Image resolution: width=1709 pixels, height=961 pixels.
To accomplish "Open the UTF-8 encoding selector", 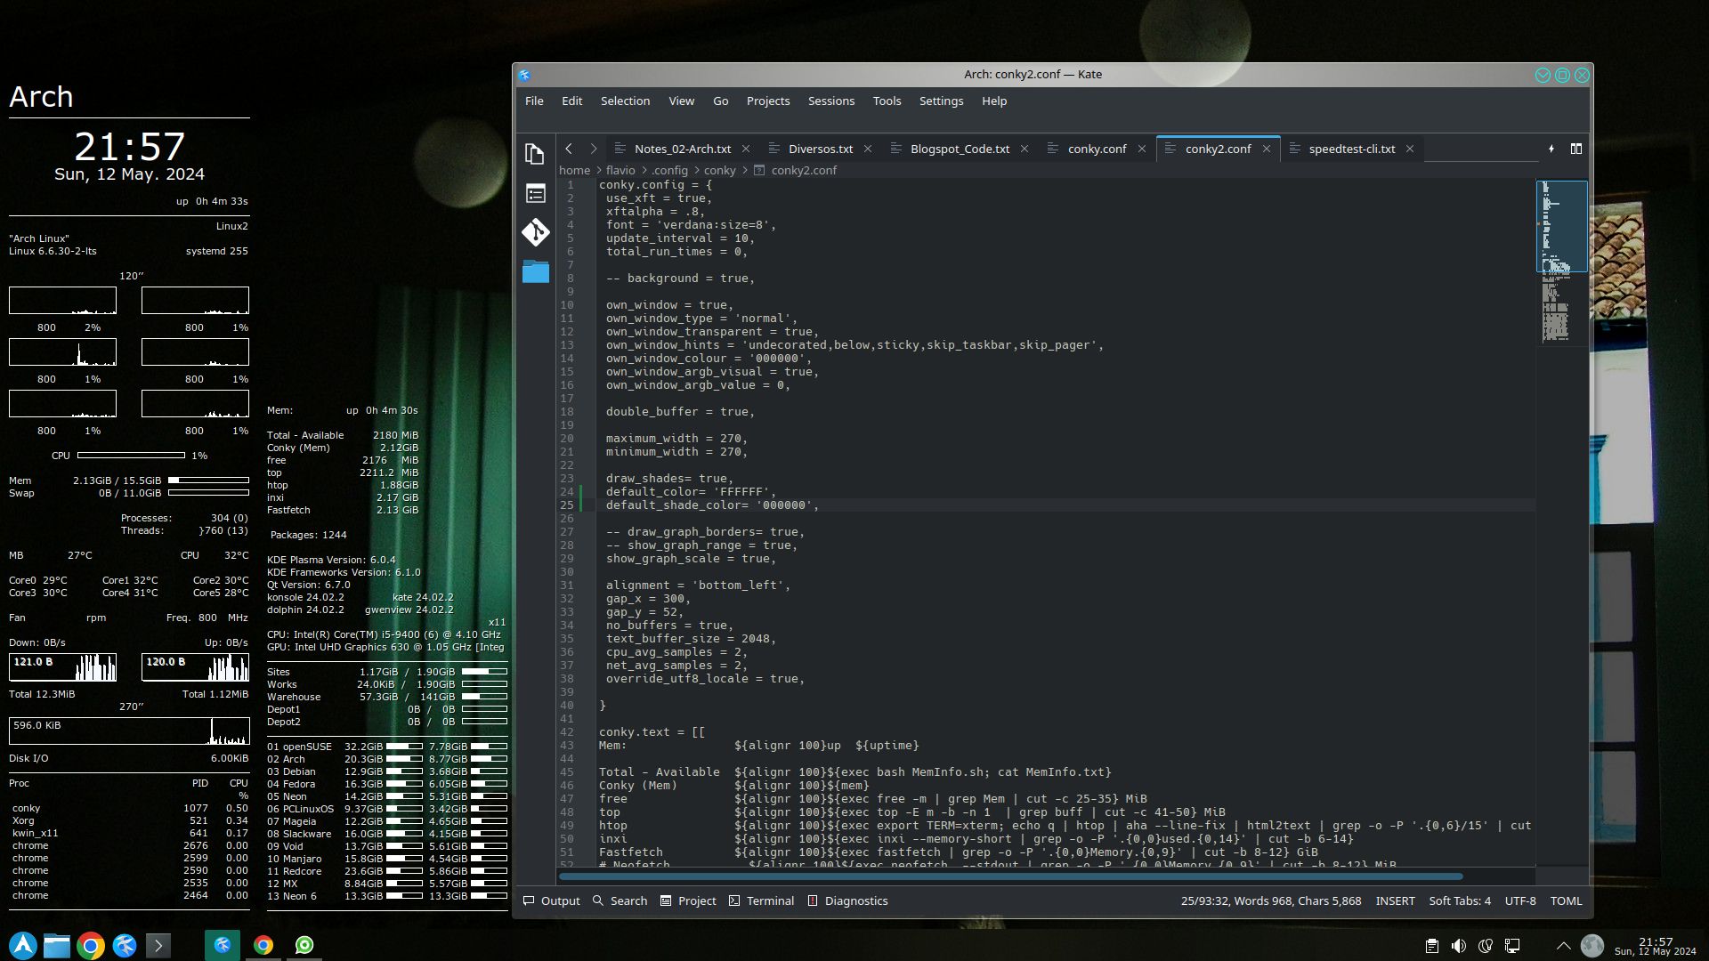I will click(x=1519, y=900).
